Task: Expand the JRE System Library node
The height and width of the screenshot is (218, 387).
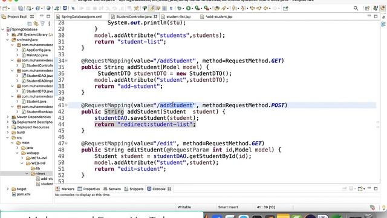Action: (x=8, y=35)
